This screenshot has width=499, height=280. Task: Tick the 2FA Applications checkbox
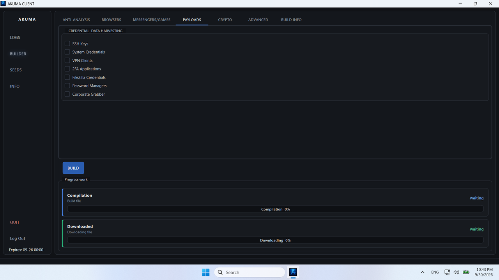tap(67, 69)
